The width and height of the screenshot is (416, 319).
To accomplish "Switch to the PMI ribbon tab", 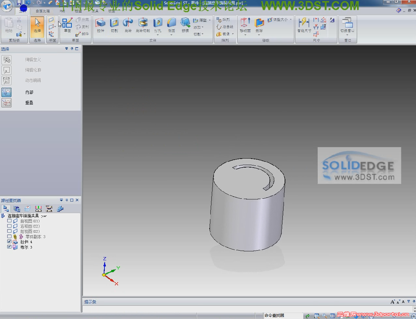I will point(62,11).
